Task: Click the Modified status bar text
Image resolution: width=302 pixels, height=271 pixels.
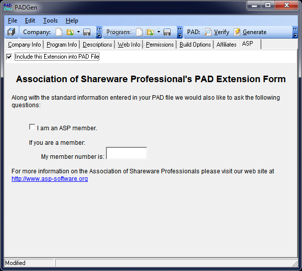Action: [15, 263]
